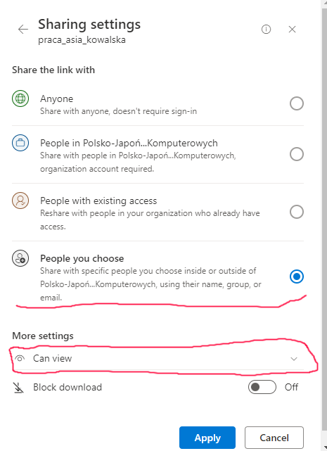The image size is (327, 451).
Task: Close the Sharing settings panel
Action: click(293, 29)
